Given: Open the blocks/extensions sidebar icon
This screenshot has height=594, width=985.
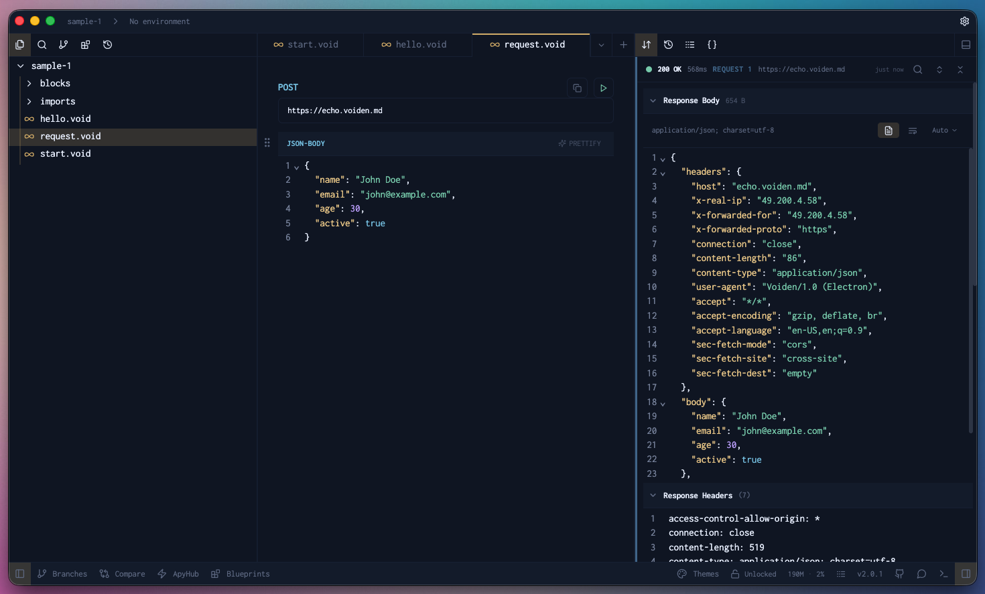Looking at the screenshot, I should tap(85, 45).
